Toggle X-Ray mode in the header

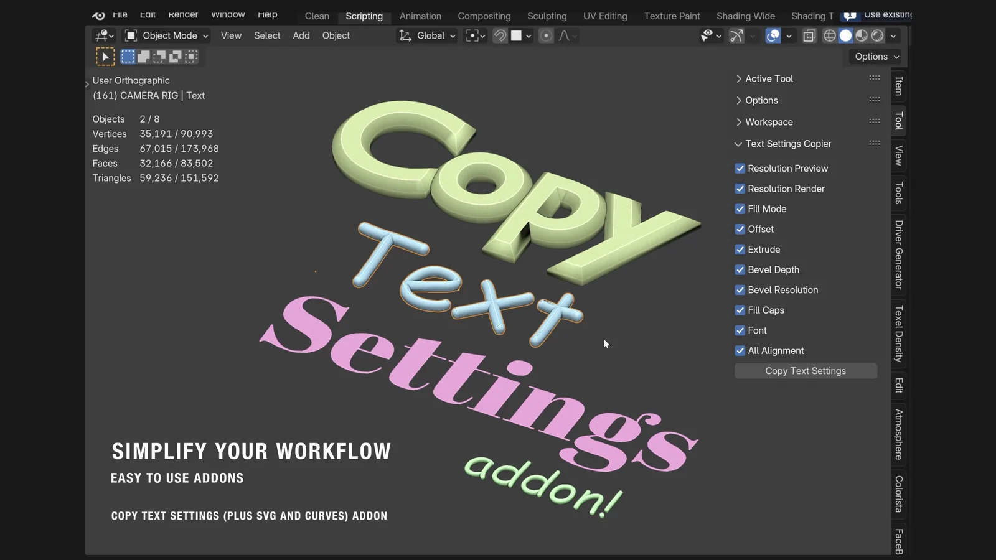809,35
